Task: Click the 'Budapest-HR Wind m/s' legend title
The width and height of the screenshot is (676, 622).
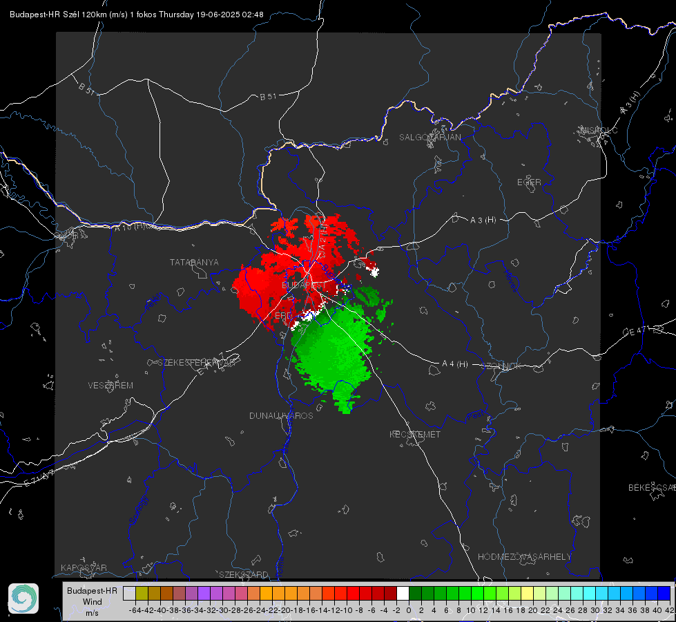Action: [x=92, y=601]
